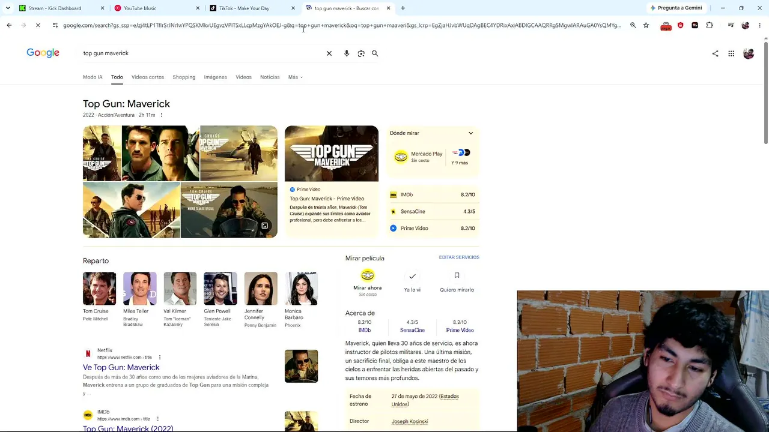Screen dimensions: 769x432
Task: Share this search result page
Action: coord(715,53)
